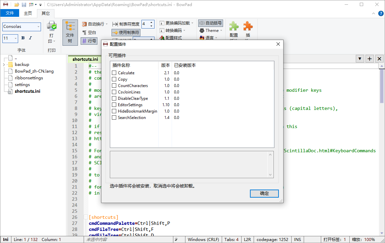The image size is (385, 243).
Task: Enable the CsvJoinLines plugin checkbox
Action: 114,92
